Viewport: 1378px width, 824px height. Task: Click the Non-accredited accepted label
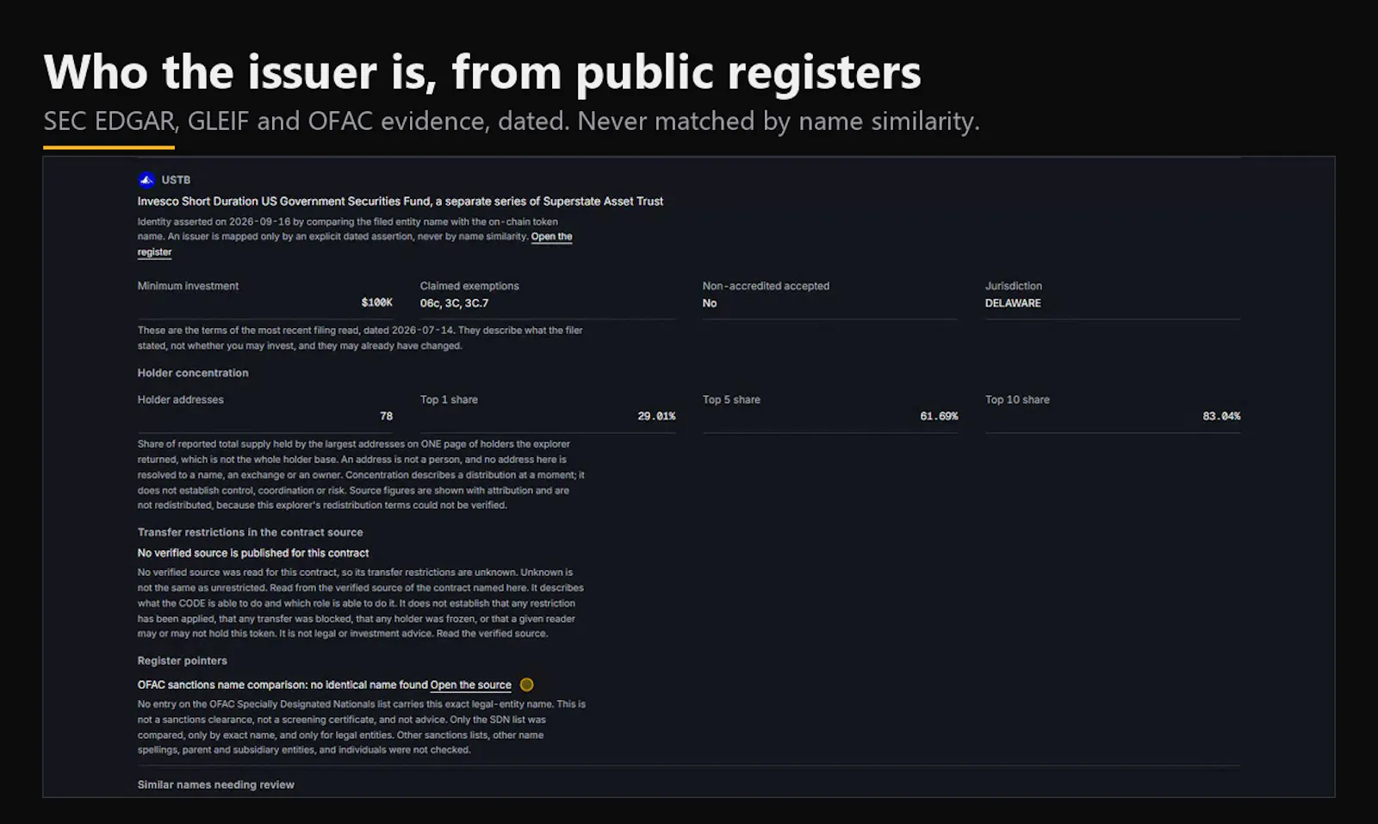click(766, 286)
